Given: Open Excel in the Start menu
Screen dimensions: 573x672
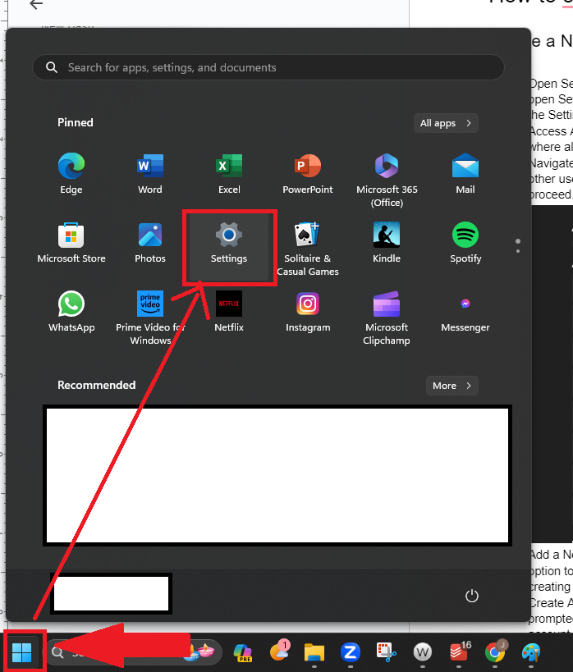Looking at the screenshot, I should point(229,174).
